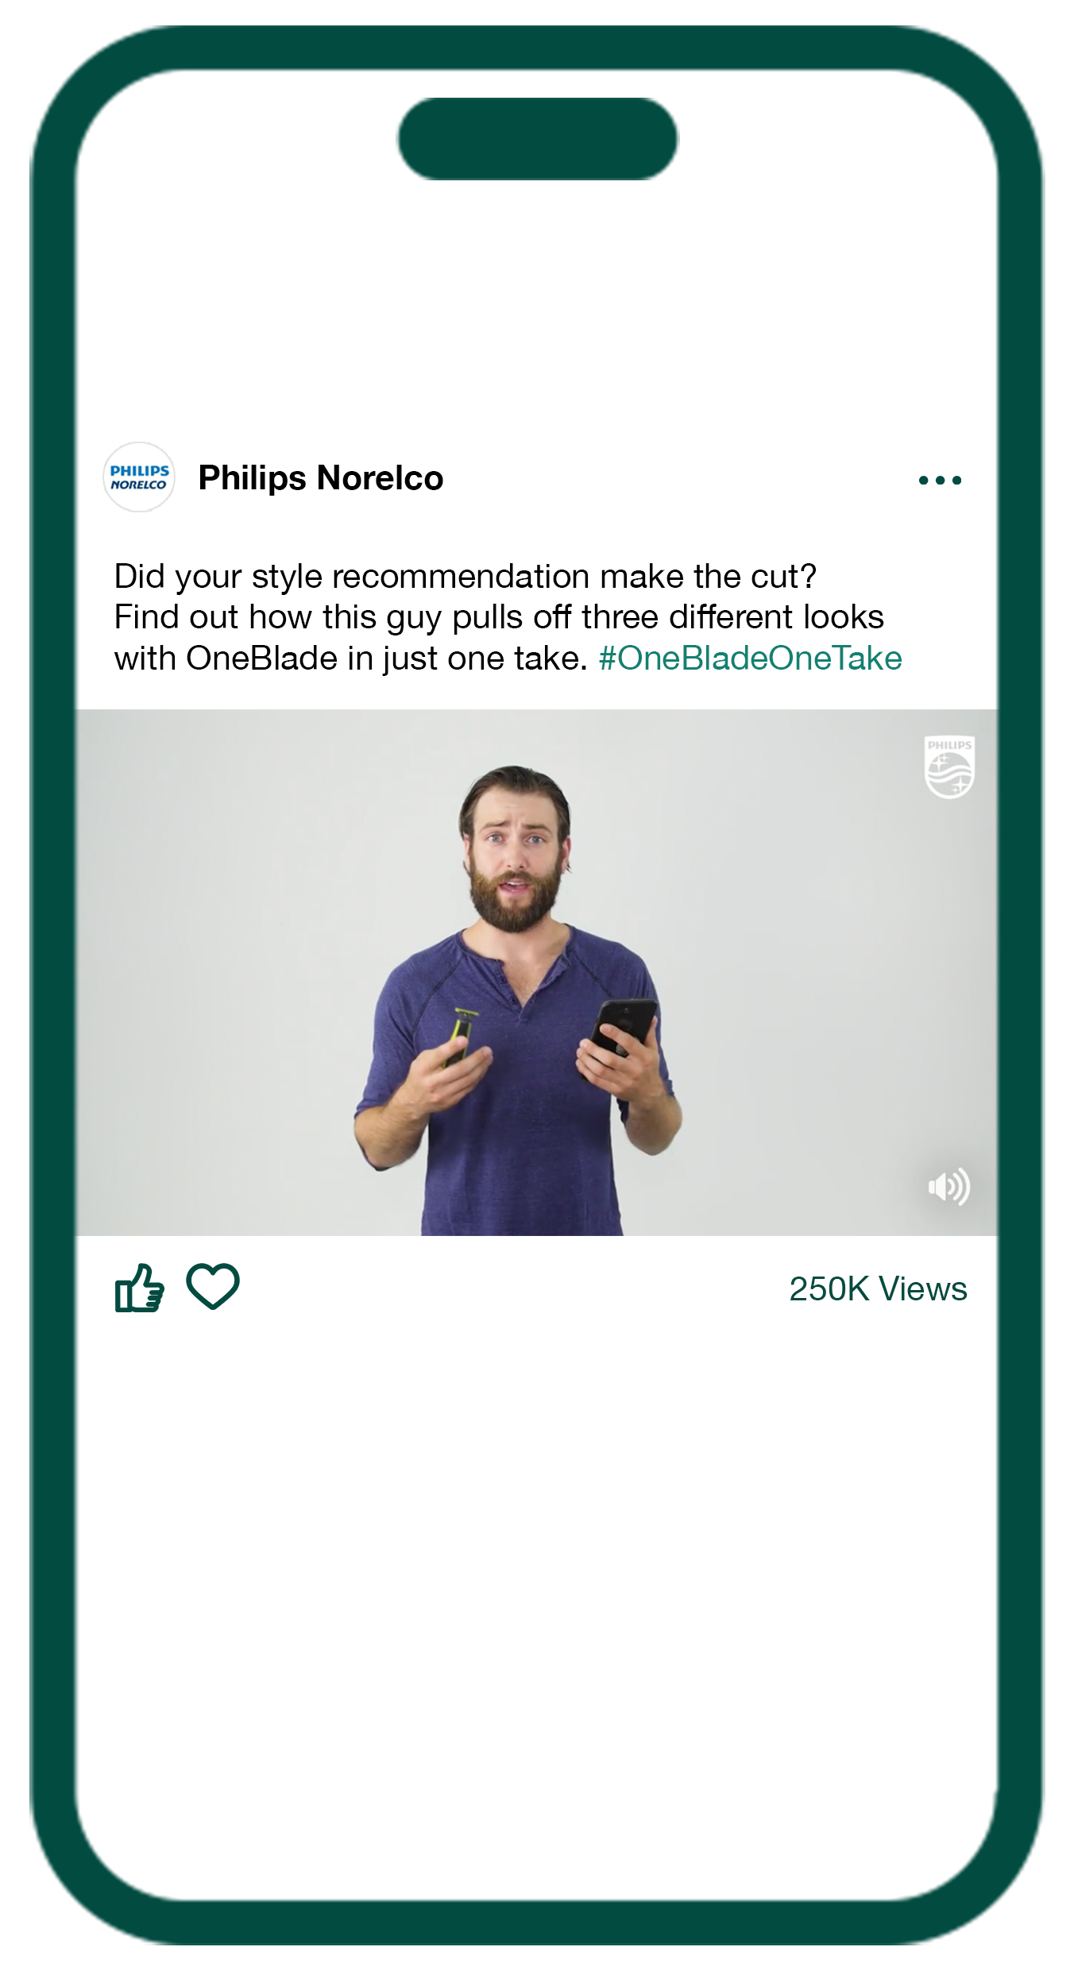Open the three-dot more options menu
The width and height of the screenshot is (1074, 1970).
coord(940,480)
